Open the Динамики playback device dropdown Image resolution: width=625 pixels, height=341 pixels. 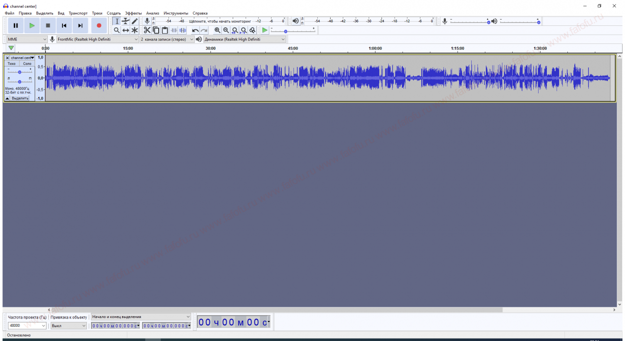tap(245, 39)
